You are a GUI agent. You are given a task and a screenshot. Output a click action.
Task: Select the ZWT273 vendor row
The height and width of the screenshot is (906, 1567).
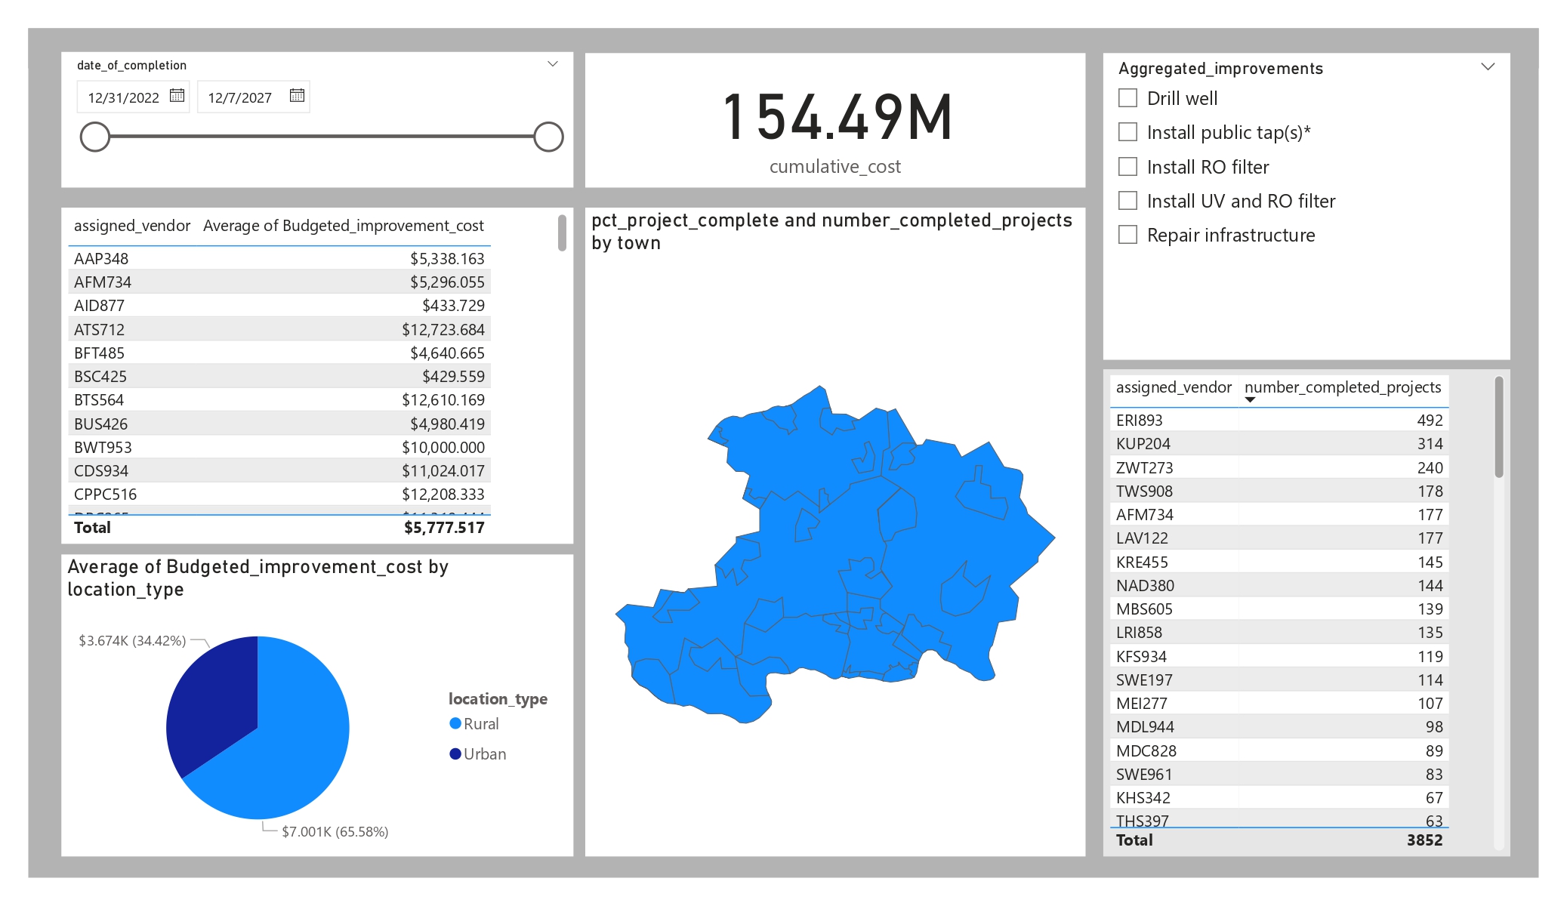coord(1279,467)
